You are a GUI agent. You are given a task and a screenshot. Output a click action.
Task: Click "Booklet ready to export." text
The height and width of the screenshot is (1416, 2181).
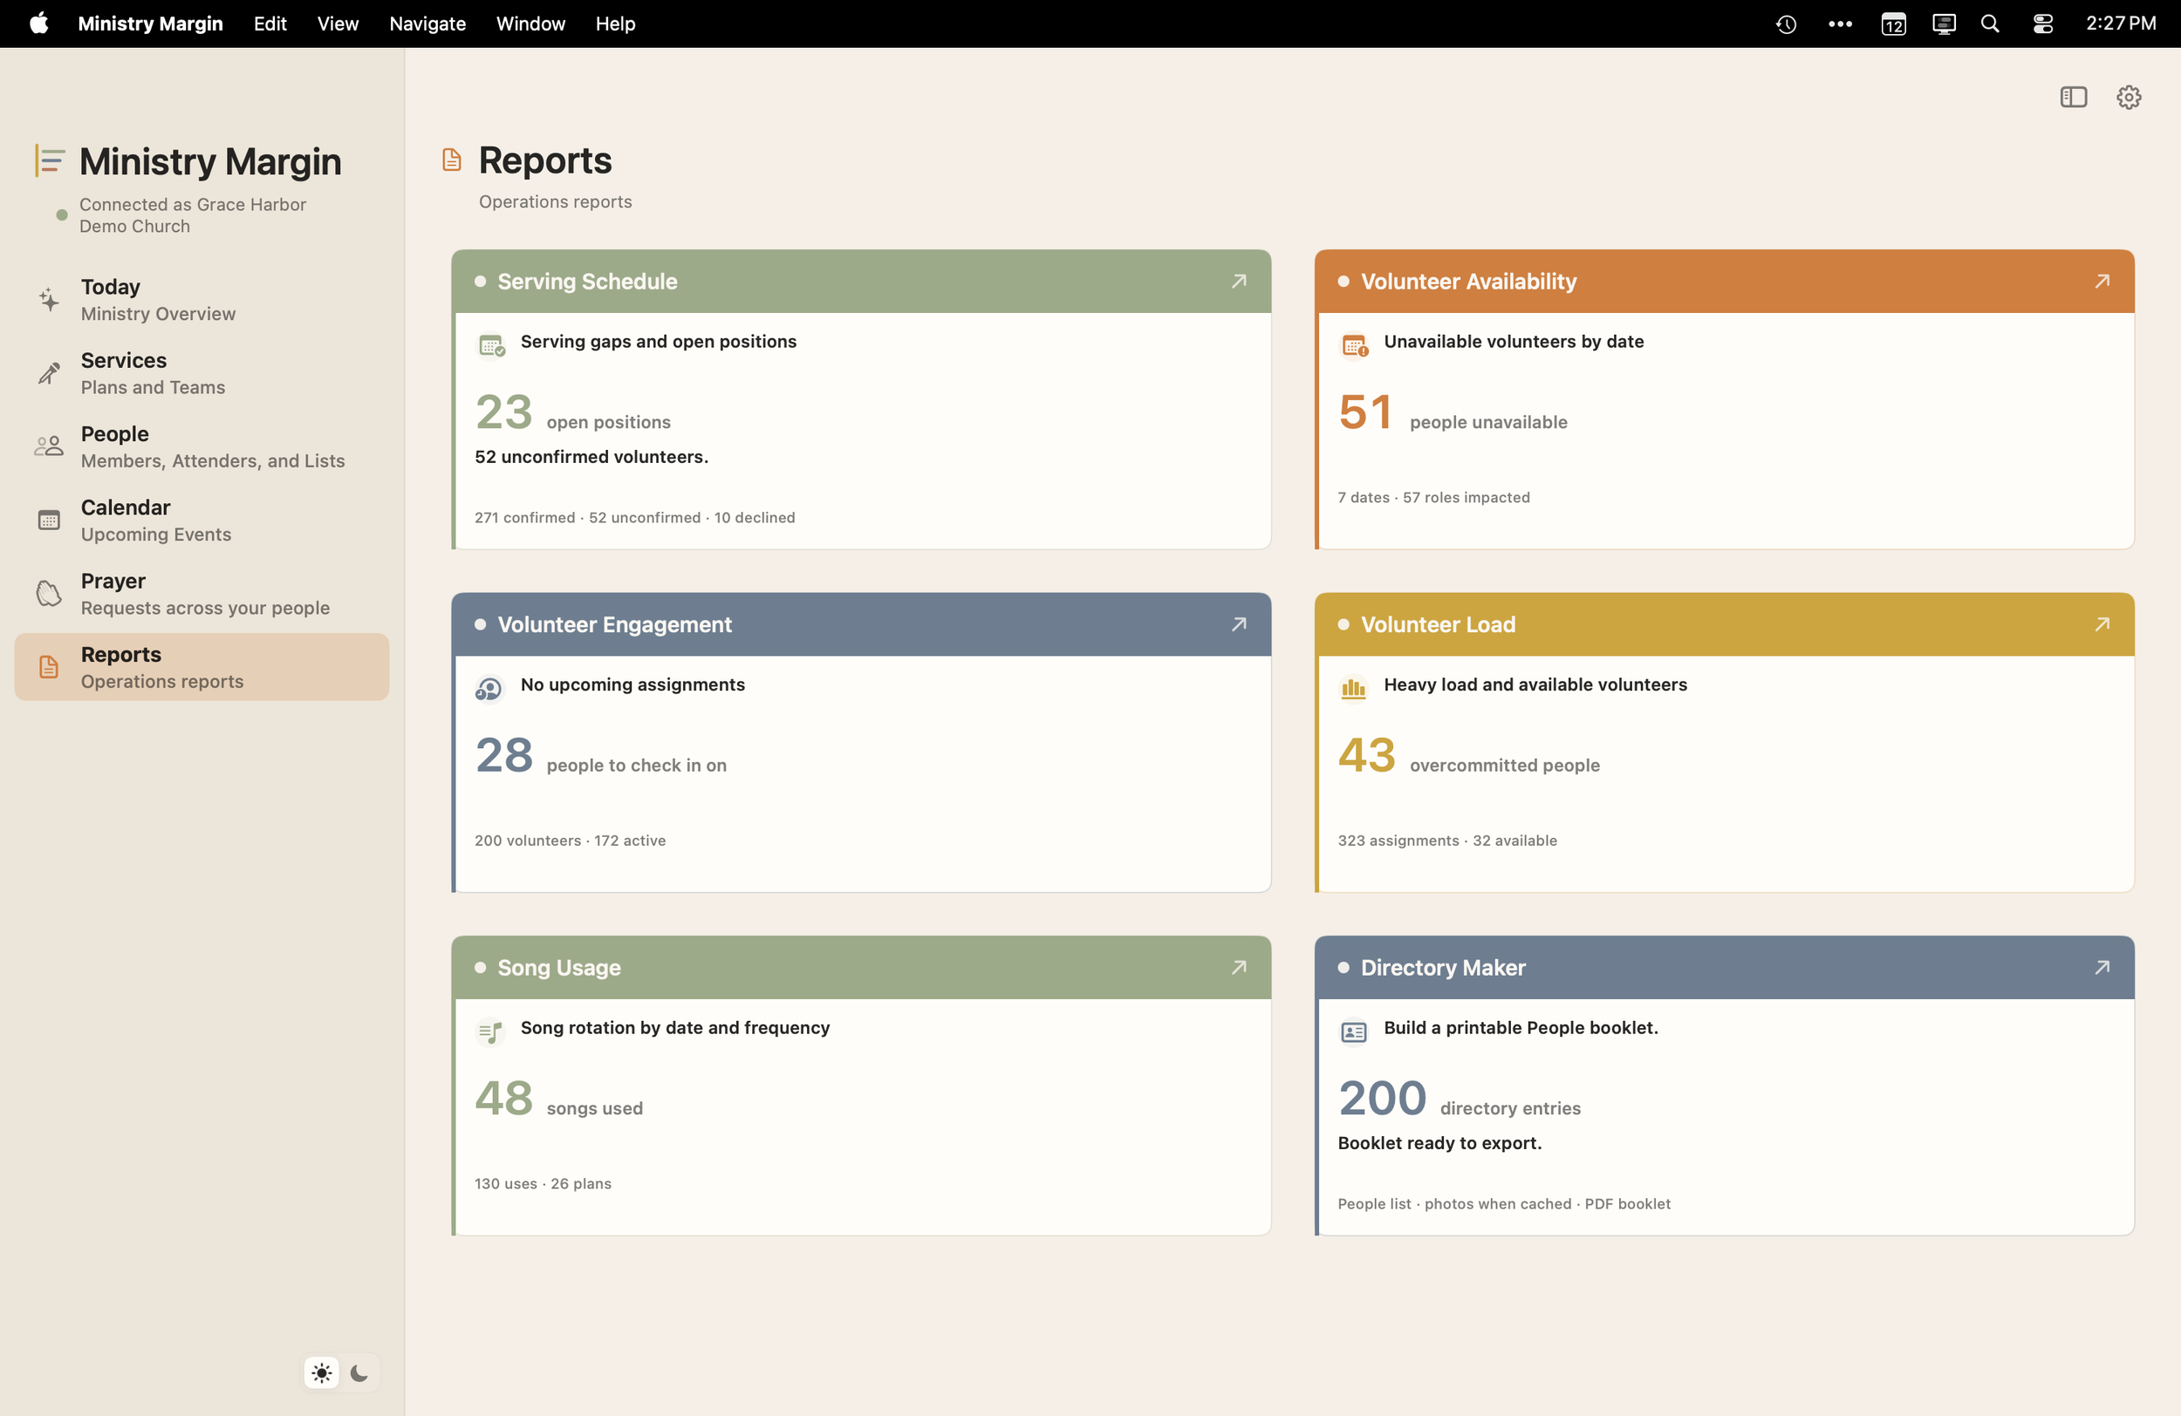click(1439, 1143)
